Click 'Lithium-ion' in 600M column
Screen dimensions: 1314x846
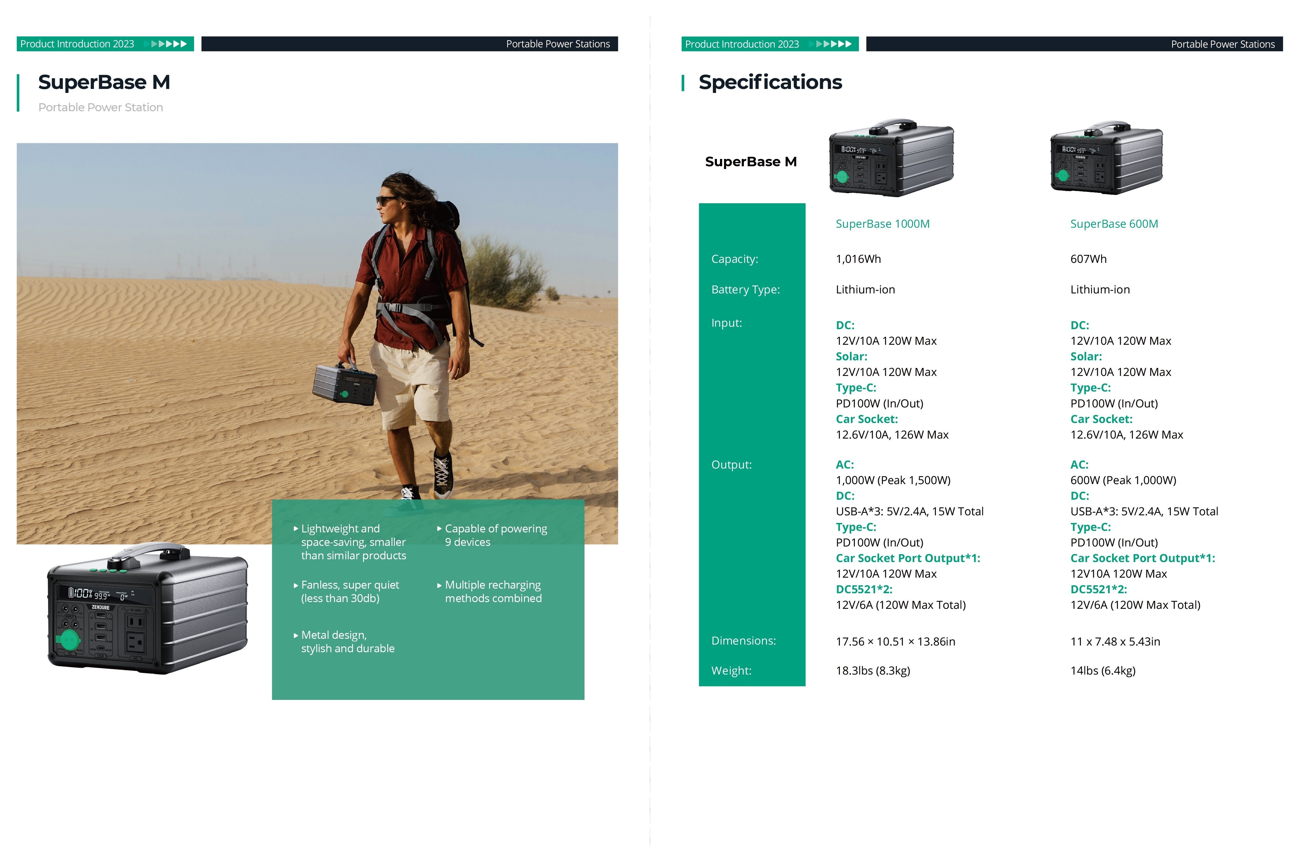coord(1100,290)
